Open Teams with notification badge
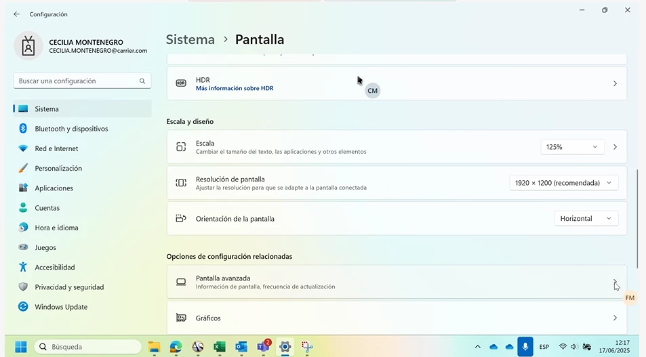The height and width of the screenshot is (357, 646). [264, 346]
